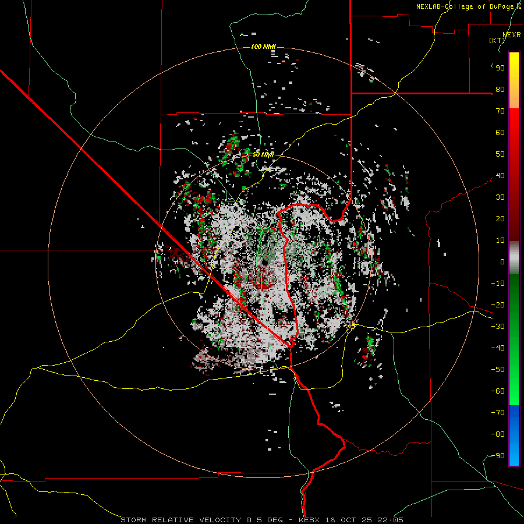Click the -80 value on velocity scale

[498, 434]
